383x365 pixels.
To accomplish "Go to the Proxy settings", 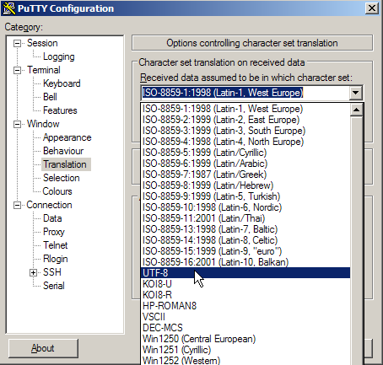I will click(54, 232).
